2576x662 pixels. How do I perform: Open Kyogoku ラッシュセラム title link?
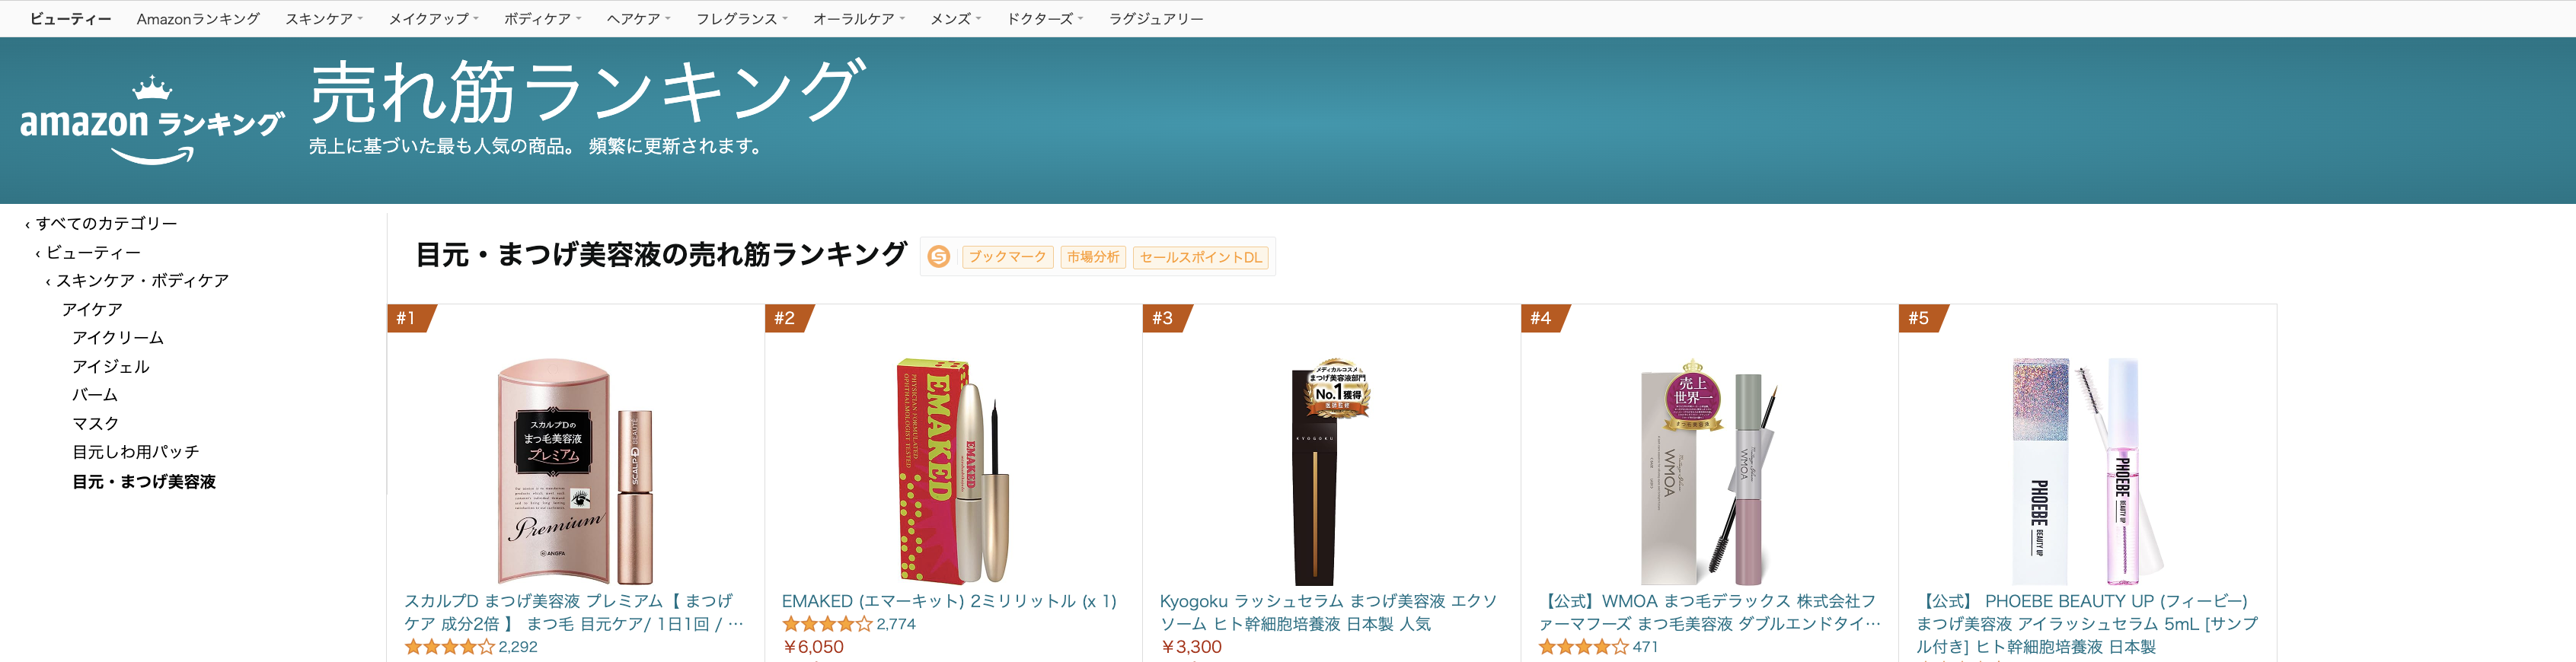tap(1329, 612)
